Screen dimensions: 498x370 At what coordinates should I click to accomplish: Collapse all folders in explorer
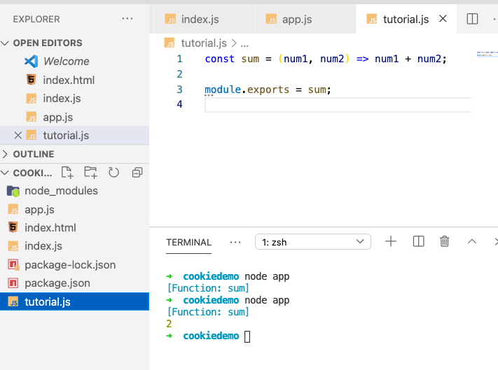click(x=137, y=173)
